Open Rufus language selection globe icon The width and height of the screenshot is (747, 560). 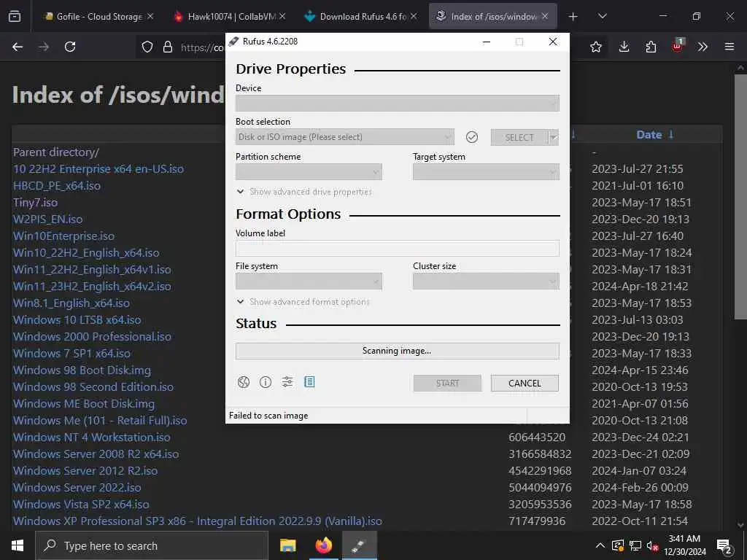pos(244,382)
